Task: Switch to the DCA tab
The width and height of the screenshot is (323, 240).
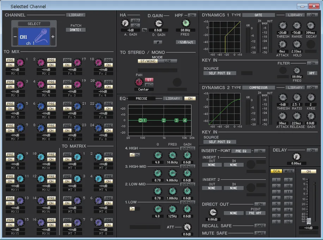Action: tap(276, 171)
